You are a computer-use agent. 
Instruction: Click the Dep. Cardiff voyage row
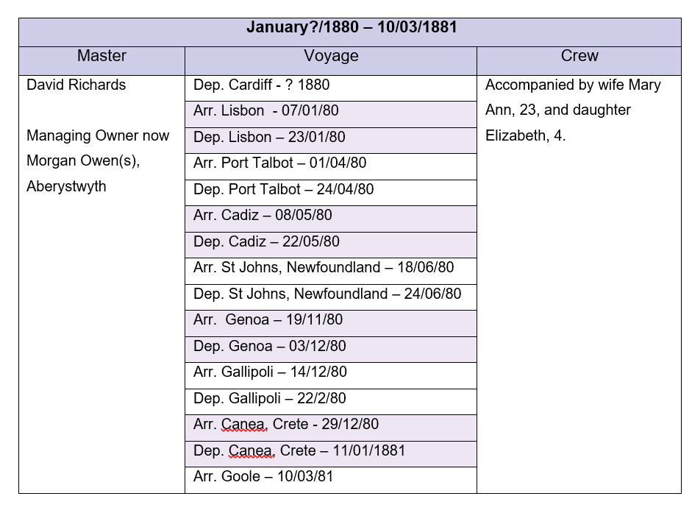click(x=261, y=85)
